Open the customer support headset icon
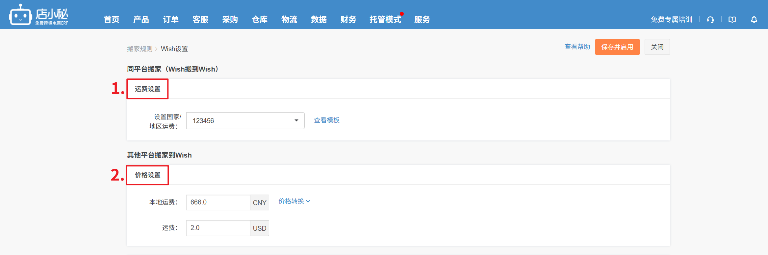 (710, 20)
